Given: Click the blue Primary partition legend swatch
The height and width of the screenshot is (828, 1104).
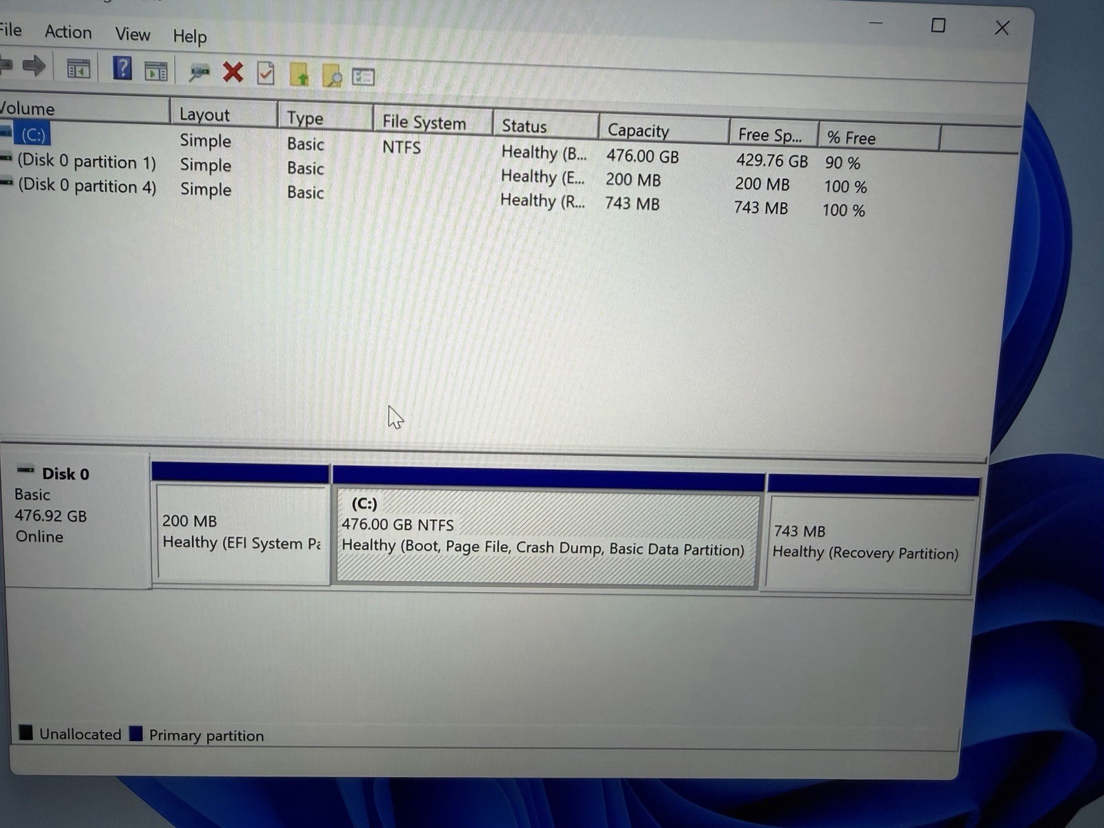Looking at the screenshot, I should tap(136, 733).
